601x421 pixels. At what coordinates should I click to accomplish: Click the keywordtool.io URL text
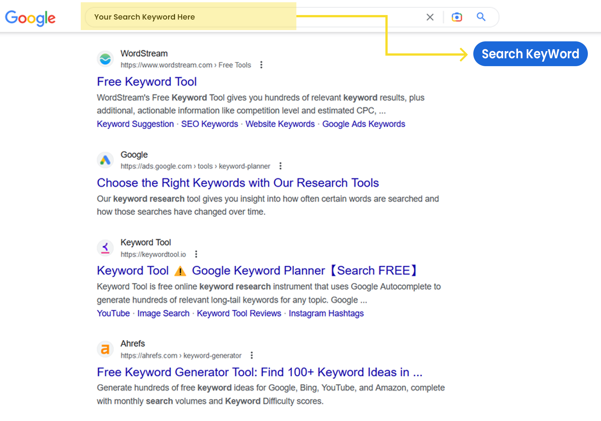[x=153, y=254]
